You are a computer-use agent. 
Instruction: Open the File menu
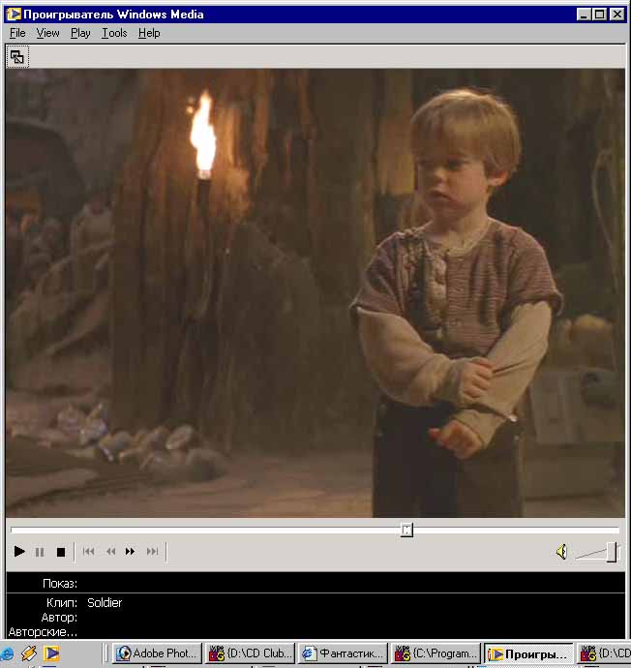pos(17,33)
